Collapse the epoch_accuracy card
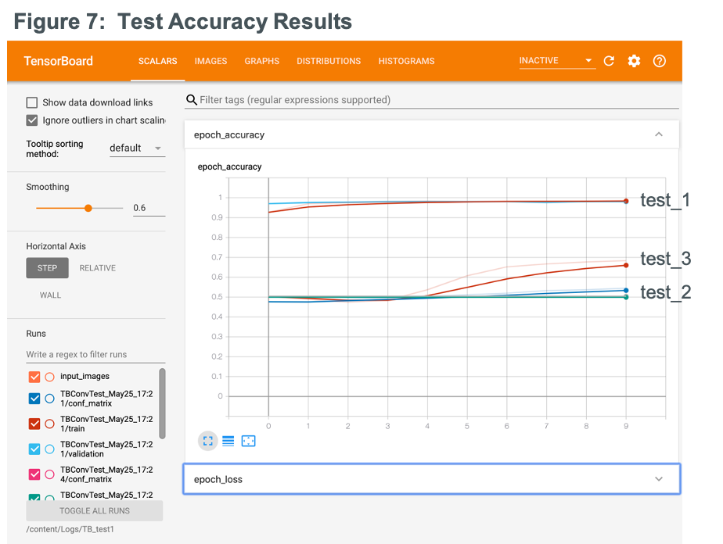Screen dimensions: 723x544 pyautogui.click(x=658, y=134)
